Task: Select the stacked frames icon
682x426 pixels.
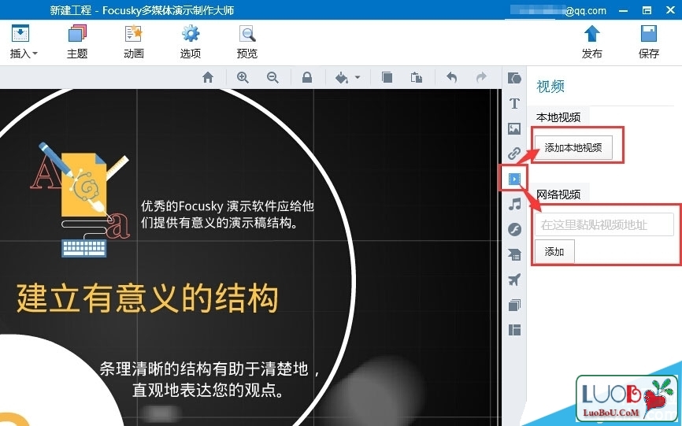Action: tap(514, 305)
